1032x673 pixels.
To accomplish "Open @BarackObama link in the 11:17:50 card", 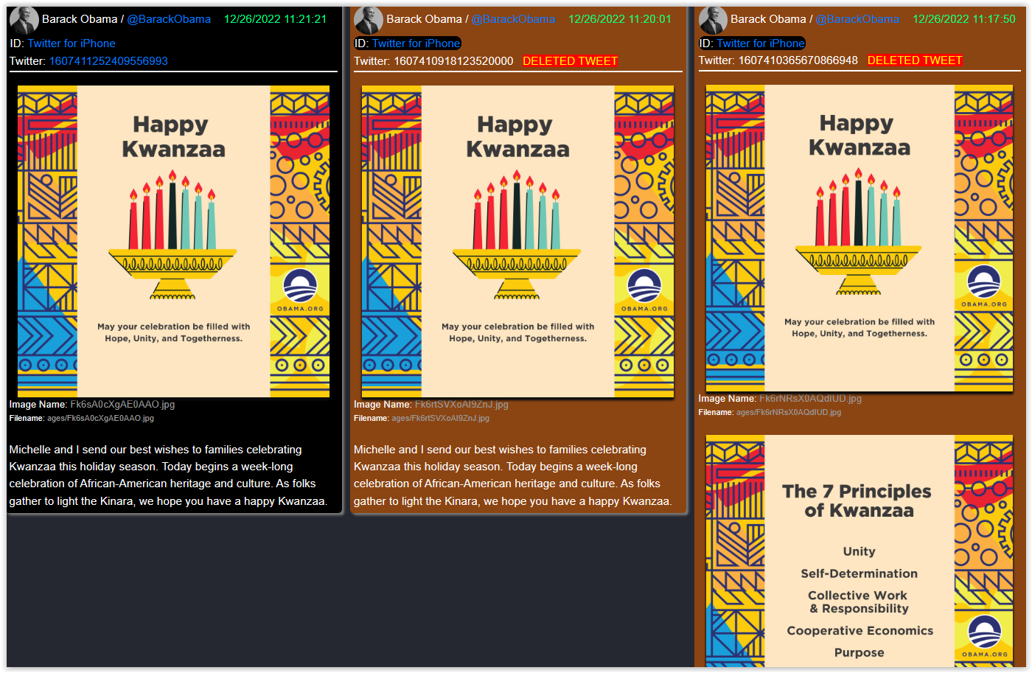I will tap(857, 19).
